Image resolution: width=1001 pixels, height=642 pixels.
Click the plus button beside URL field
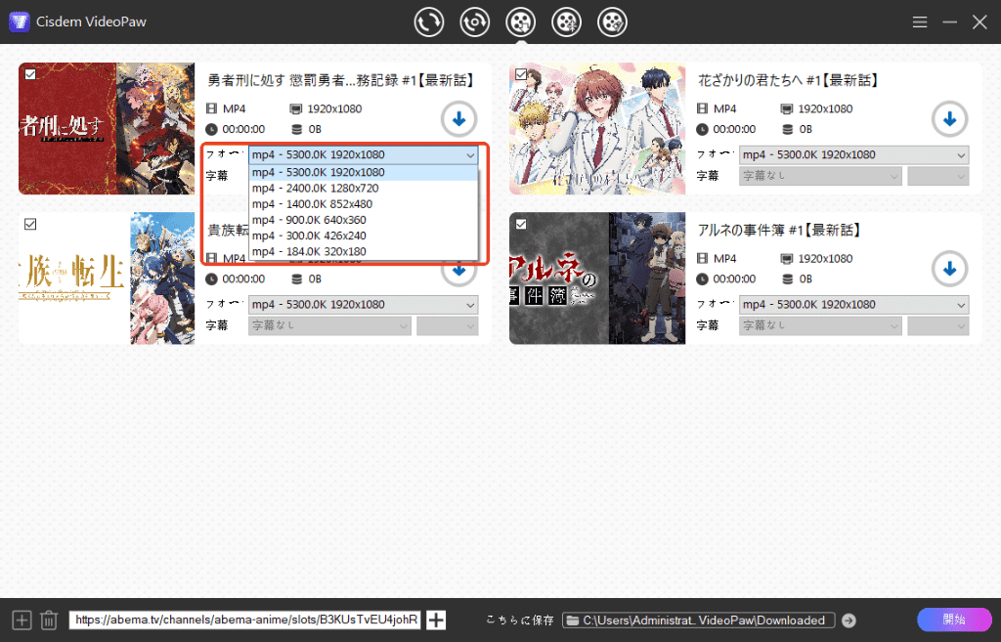pos(436,620)
